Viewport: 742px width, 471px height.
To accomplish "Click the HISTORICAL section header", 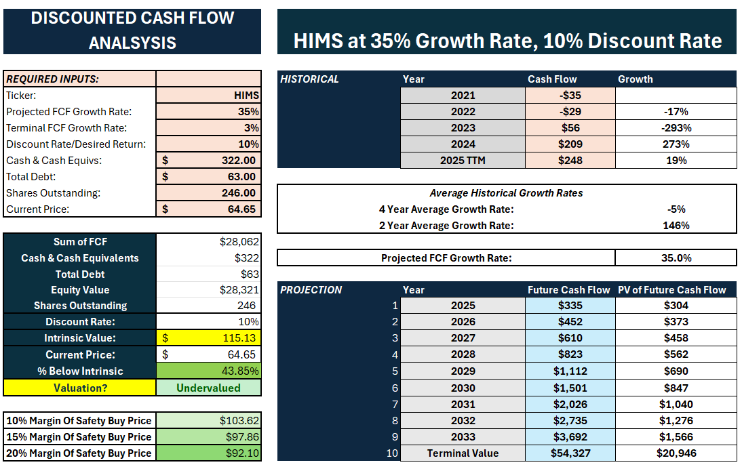I will [309, 79].
